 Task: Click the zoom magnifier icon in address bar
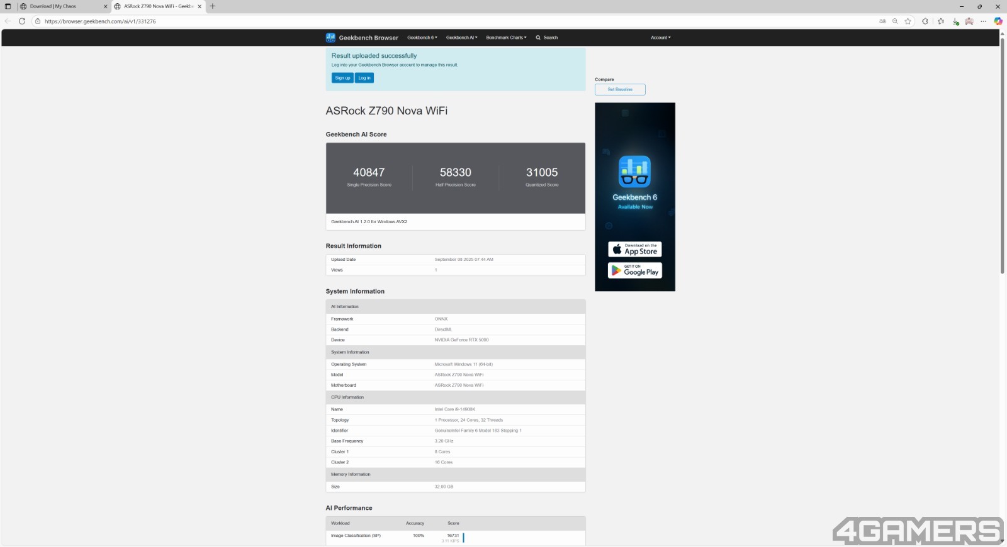(x=895, y=21)
